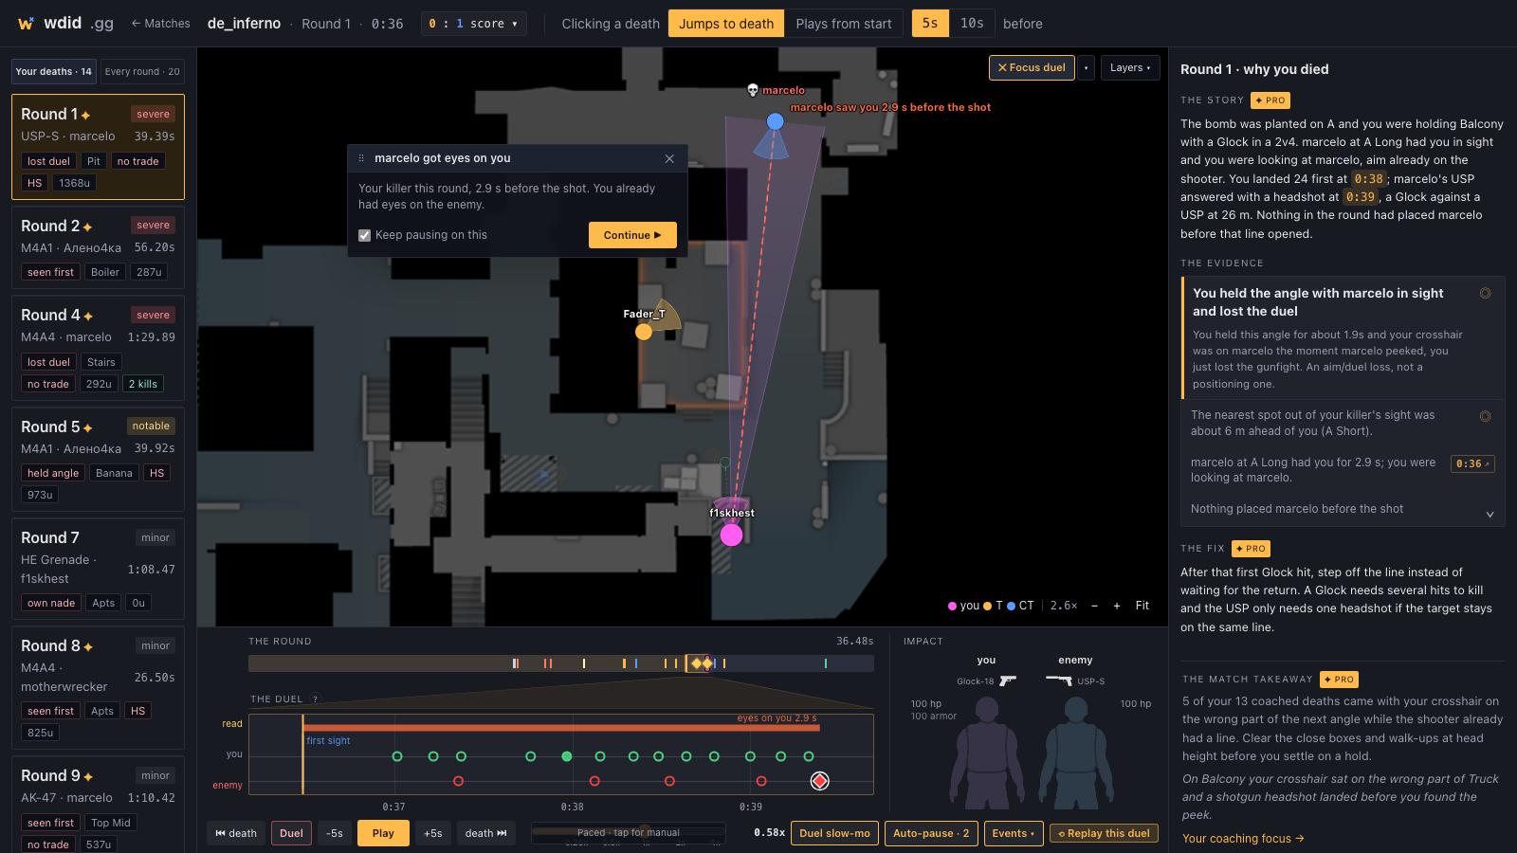Open the score dropdown

(x=473, y=24)
